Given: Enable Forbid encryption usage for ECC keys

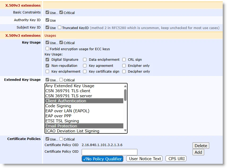Looking at the screenshot, I should tap(47, 49).
